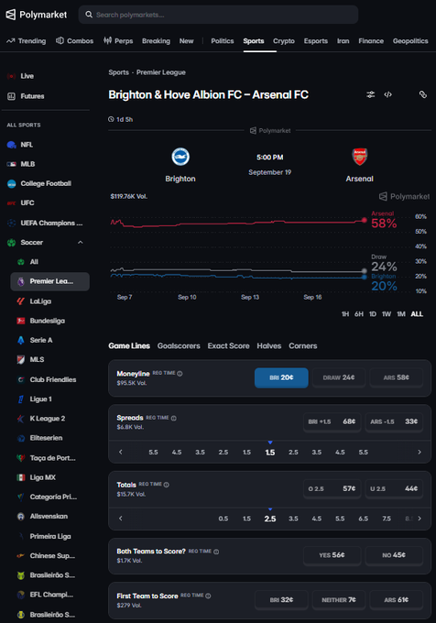436x623 pixels.
Task: Click the Polymarket logo icon
Action: (x=11, y=15)
